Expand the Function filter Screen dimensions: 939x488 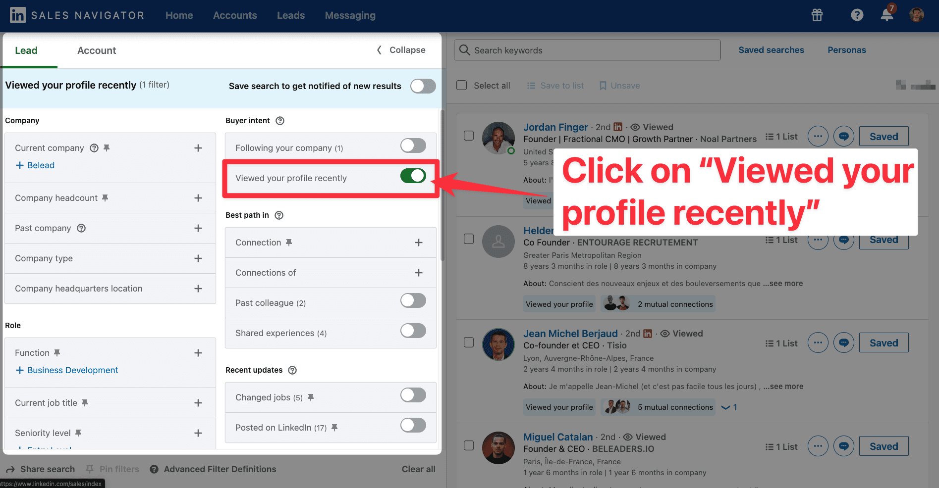(x=198, y=353)
